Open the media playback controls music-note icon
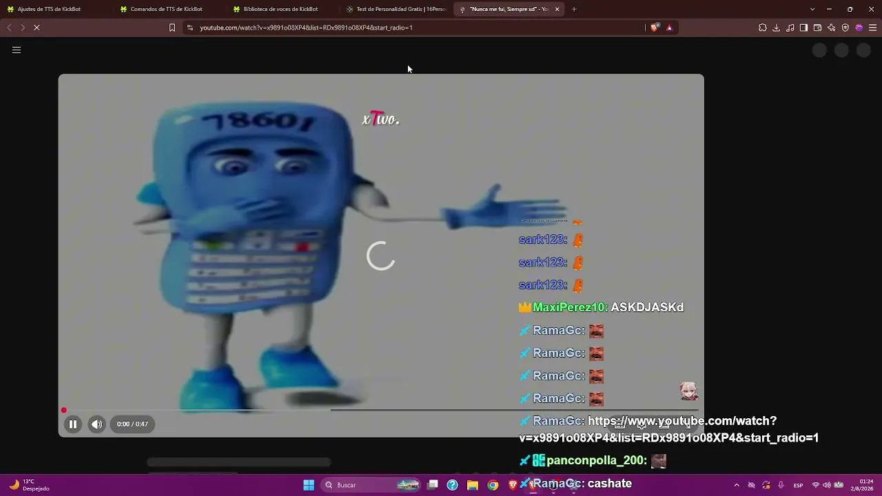This screenshot has height=496, width=882. (x=790, y=28)
